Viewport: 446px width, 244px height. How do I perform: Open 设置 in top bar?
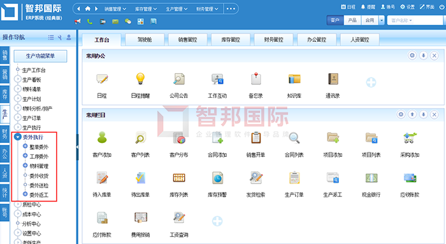pos(407,7)
